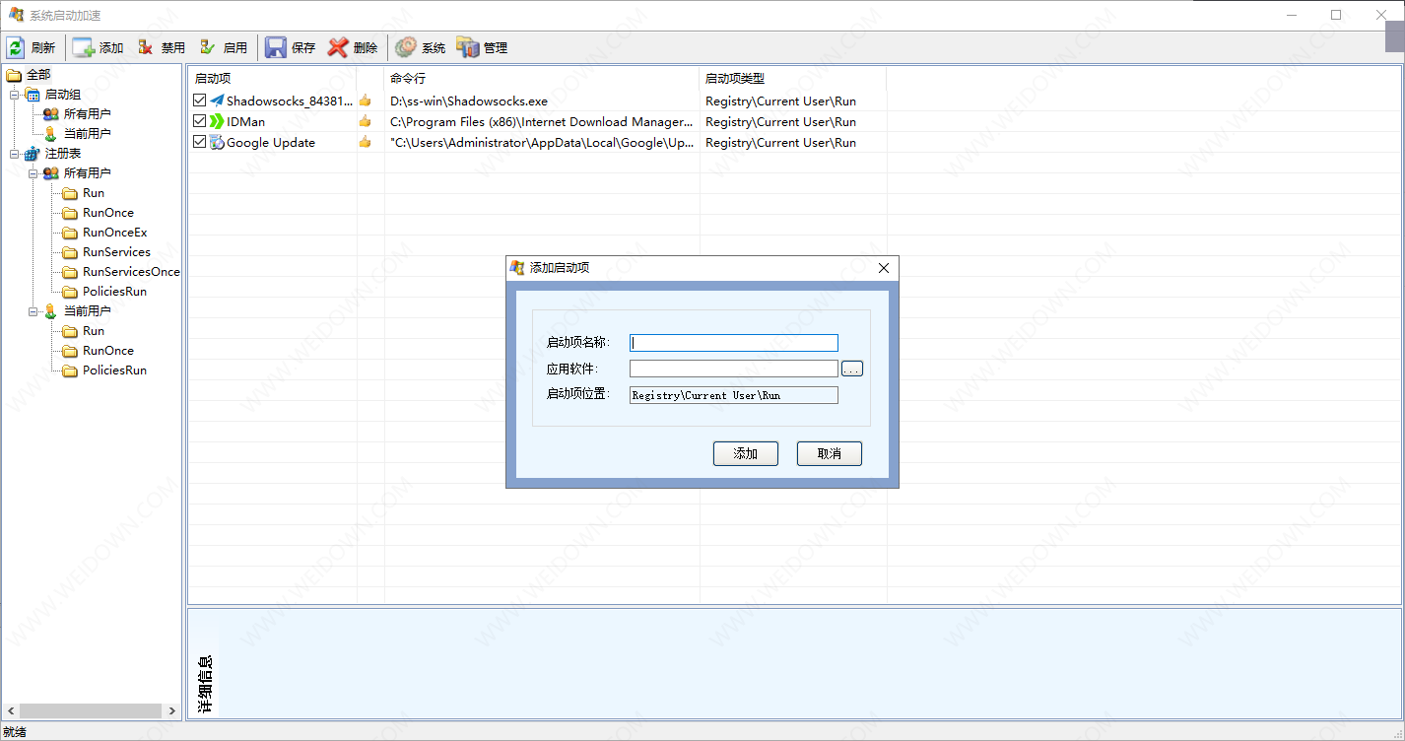Viewport: 1405px width, 741px height.
Task: Select 当前用户 under 启动组
Action: (87, 134)
